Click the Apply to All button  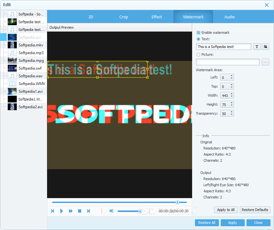point(226,210)
